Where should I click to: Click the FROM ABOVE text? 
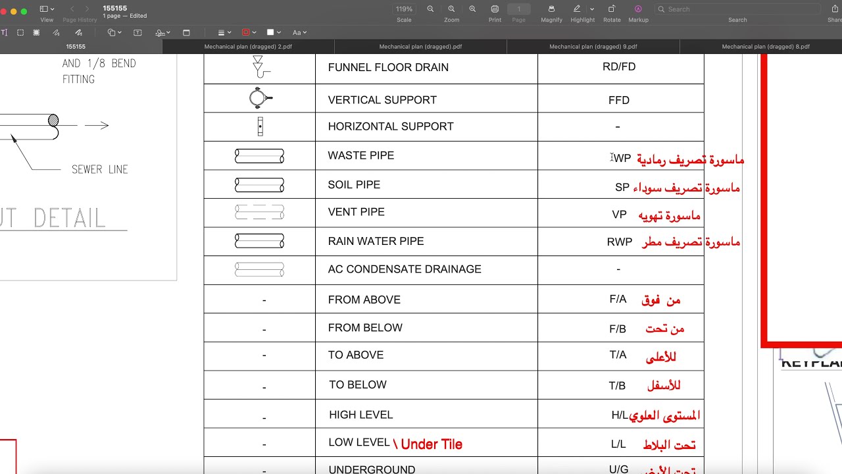[x=364, y=300]
